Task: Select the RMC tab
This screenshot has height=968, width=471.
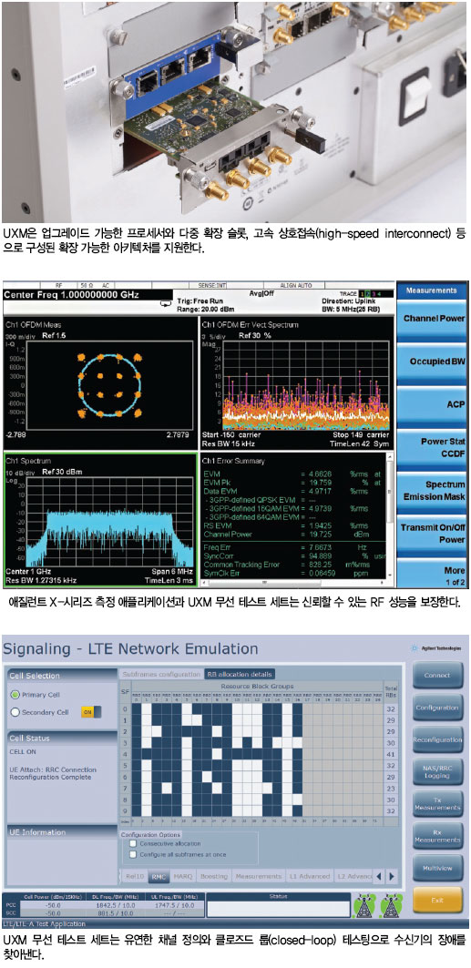Action: [x=159, y=876]
